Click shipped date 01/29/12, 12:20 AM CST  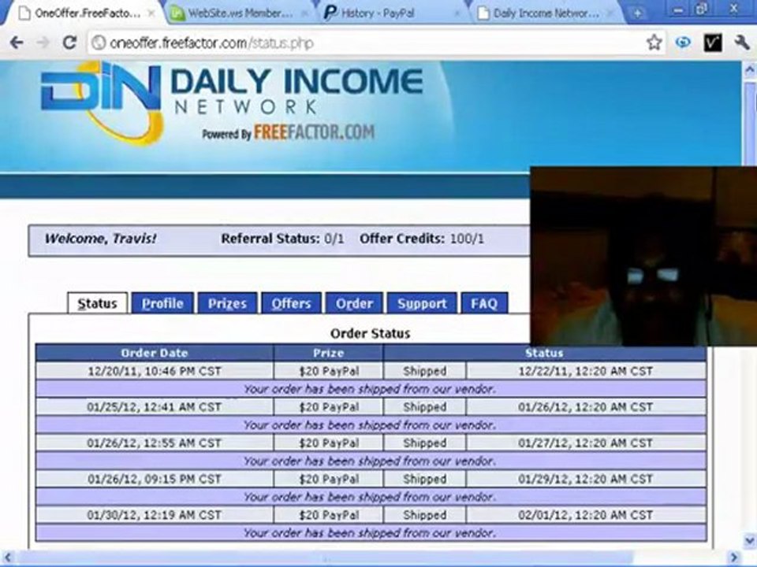pyautogui.click(x=586, y=479)
